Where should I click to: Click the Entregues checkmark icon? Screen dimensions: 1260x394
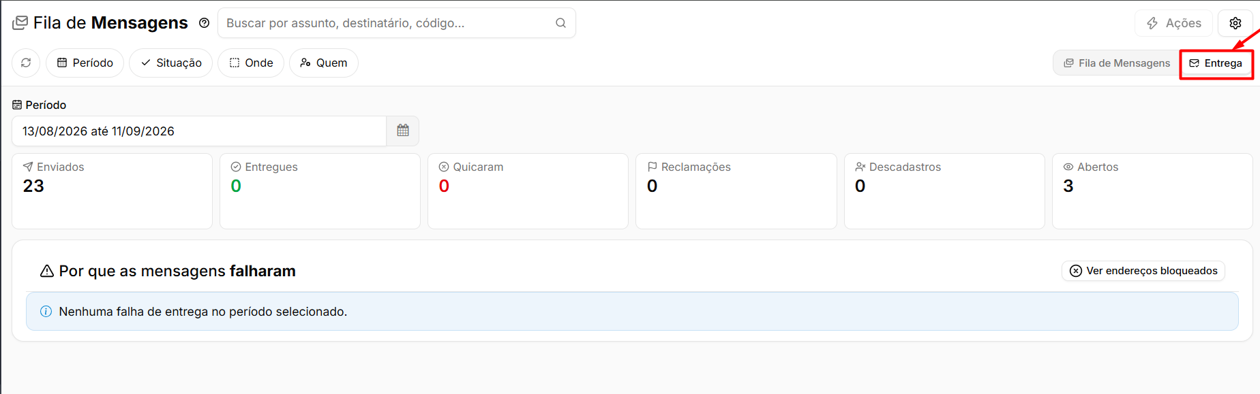(x=236, y=167)
